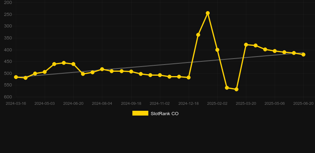Image resolution: width=315 pixels, height=153 pixels.
Task: Click the 450 y-axis value
Action: point(8,61)
